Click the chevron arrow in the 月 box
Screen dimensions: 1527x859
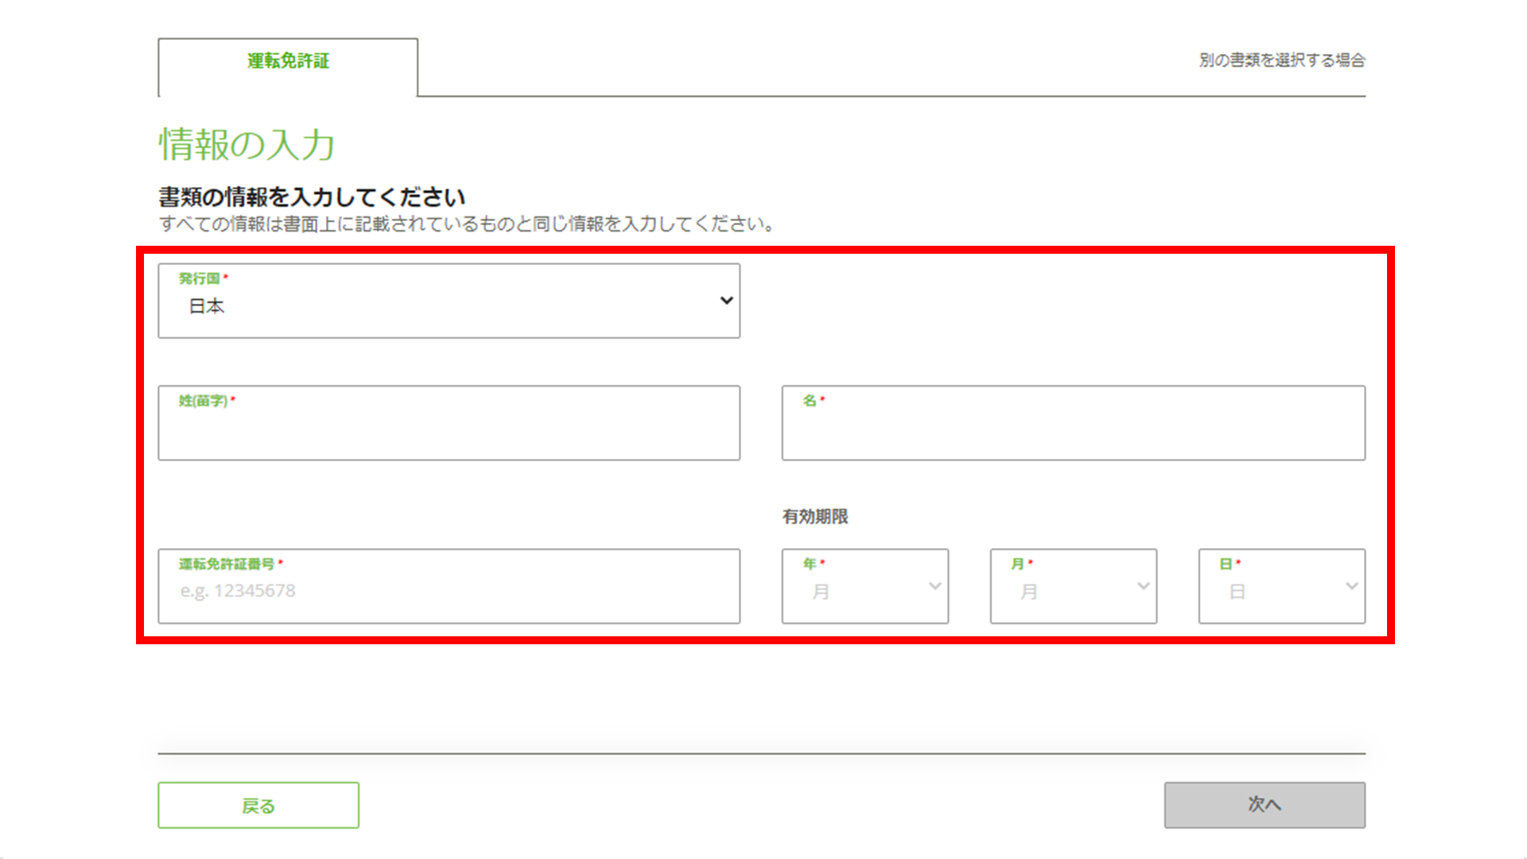tap(1144, 586)
